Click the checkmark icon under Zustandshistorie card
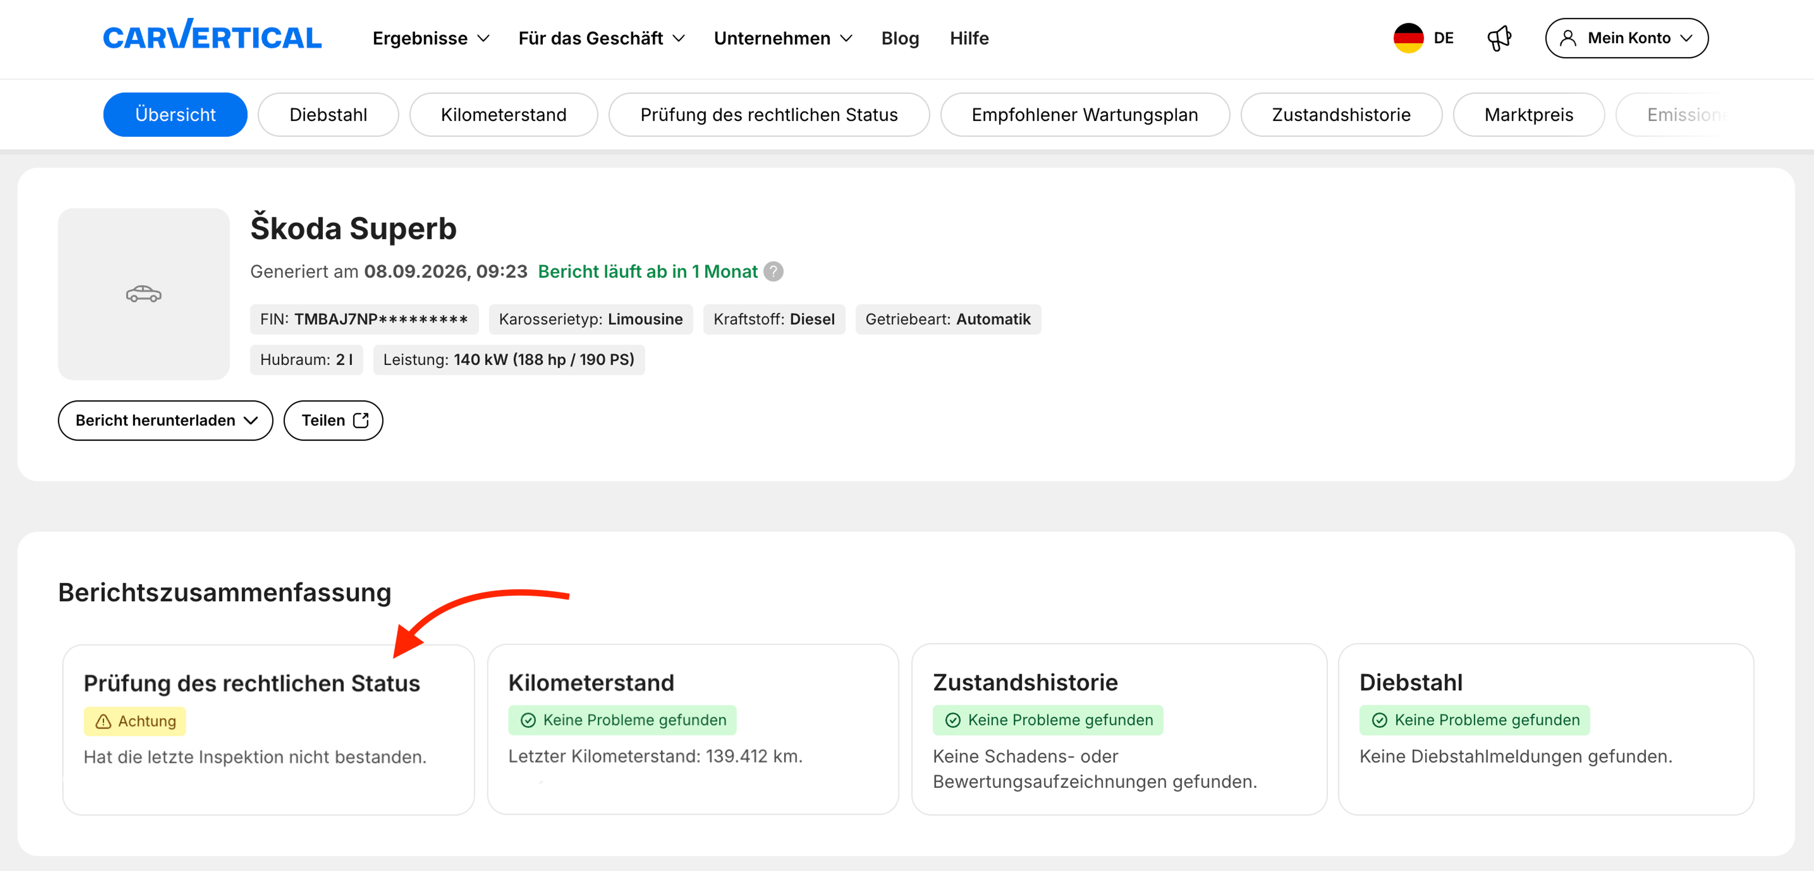The width and height of the screenshot is (1814, 871). point(953,720)
